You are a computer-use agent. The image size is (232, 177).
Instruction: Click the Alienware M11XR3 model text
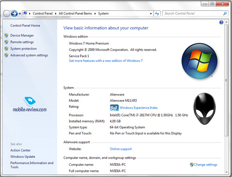tap(123, 101)
